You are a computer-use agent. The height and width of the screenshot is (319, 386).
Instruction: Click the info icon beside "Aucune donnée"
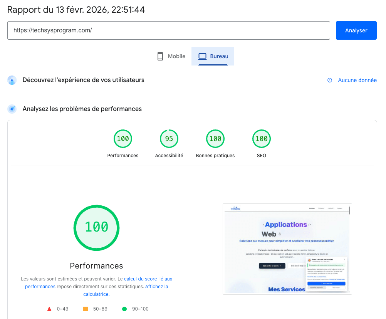[x=330, y=80]
